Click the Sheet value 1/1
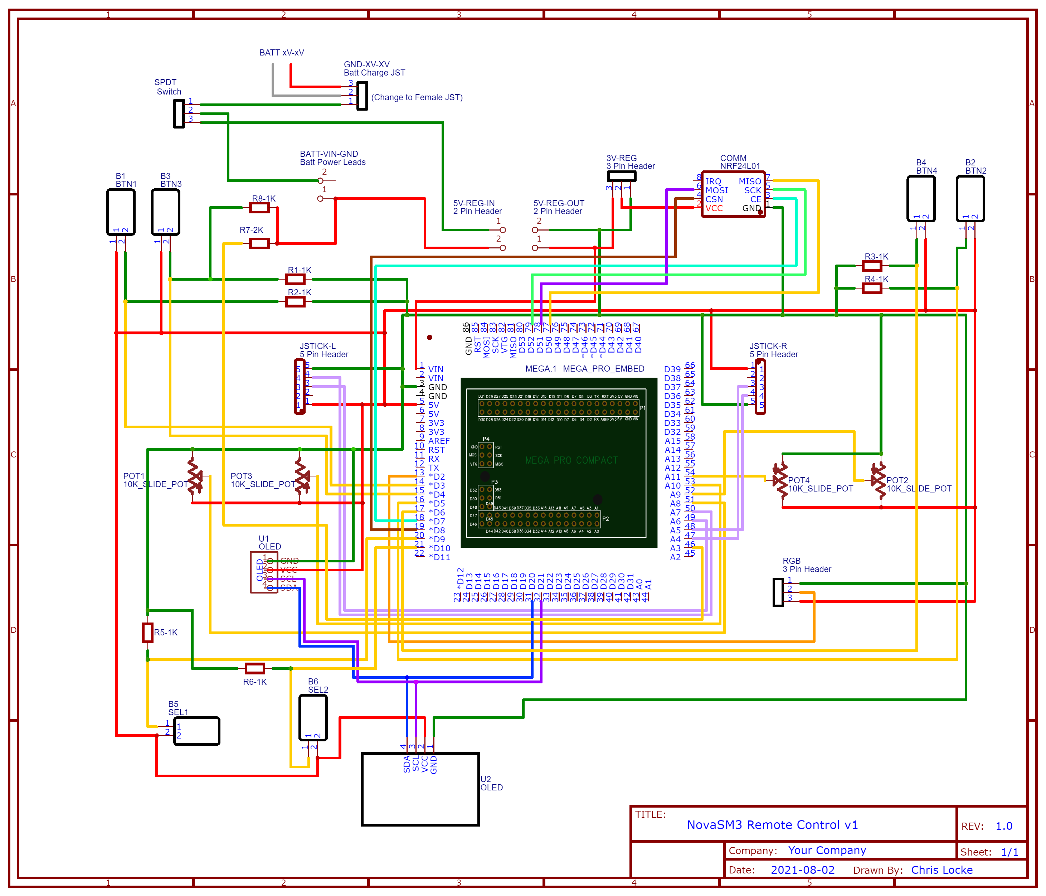The image size is (1046, 896). (x=1009, y=852)
